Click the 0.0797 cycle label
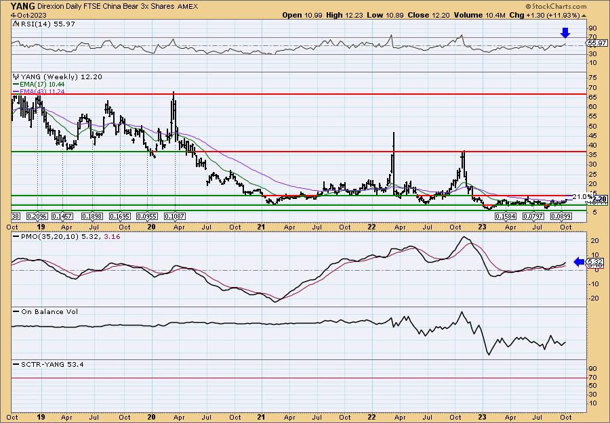This screenshot has height=423, width=610. 533,216
